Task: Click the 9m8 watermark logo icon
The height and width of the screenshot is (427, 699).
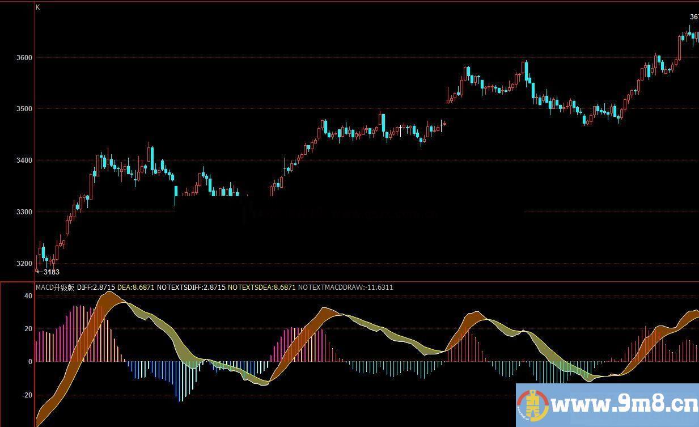Action: [x=532, y=405]
